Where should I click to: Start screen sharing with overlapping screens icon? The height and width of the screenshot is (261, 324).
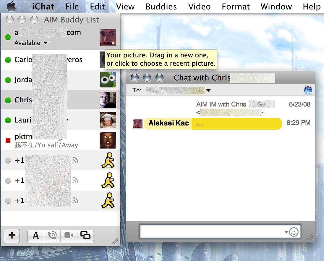pyautogui.click(x=85, y=236)
